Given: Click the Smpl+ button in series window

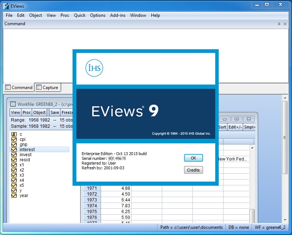Looking at the screenshot, I should [x=249, y=127].
